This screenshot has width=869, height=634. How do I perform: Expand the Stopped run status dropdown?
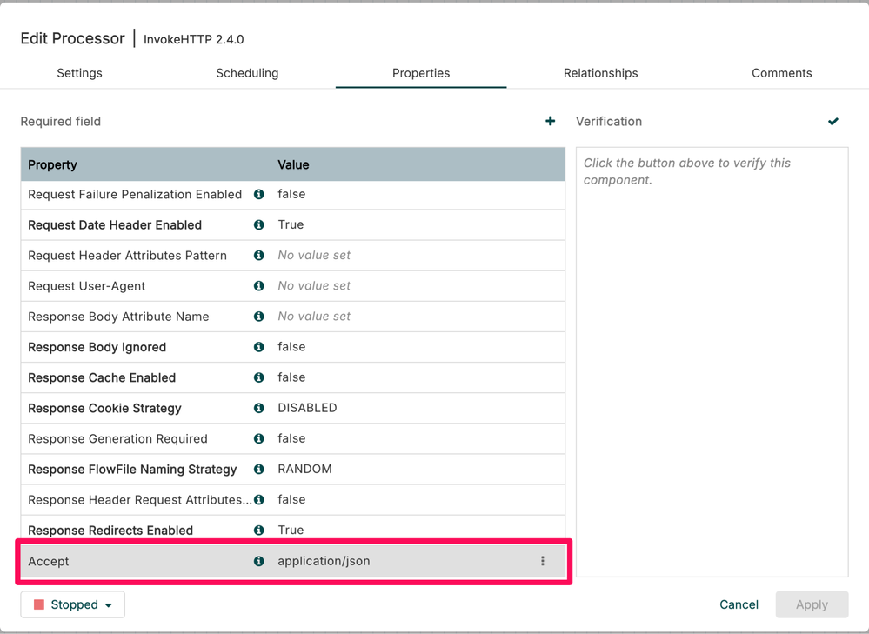(73, 604)
